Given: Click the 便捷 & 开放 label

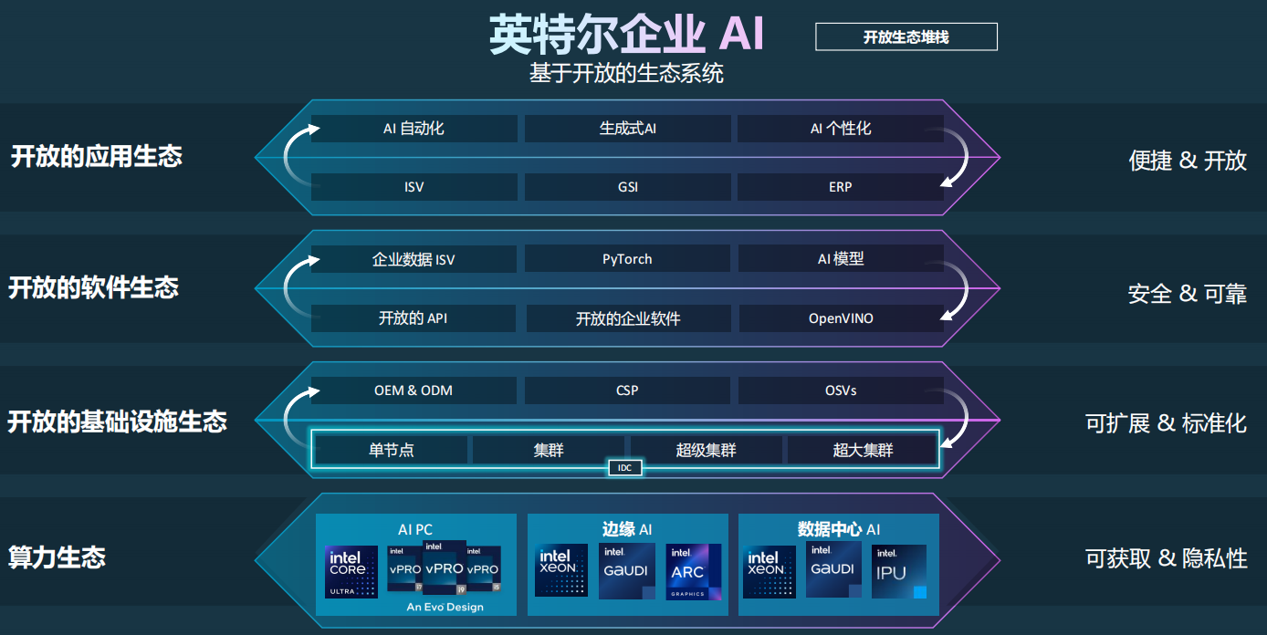Looking at the screenshot, I should point(1188,161).
